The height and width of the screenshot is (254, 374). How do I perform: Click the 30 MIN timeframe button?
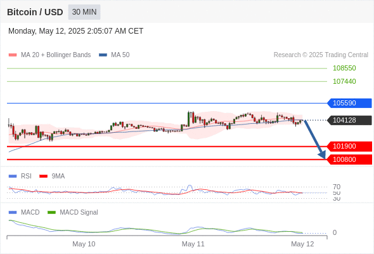84,12
